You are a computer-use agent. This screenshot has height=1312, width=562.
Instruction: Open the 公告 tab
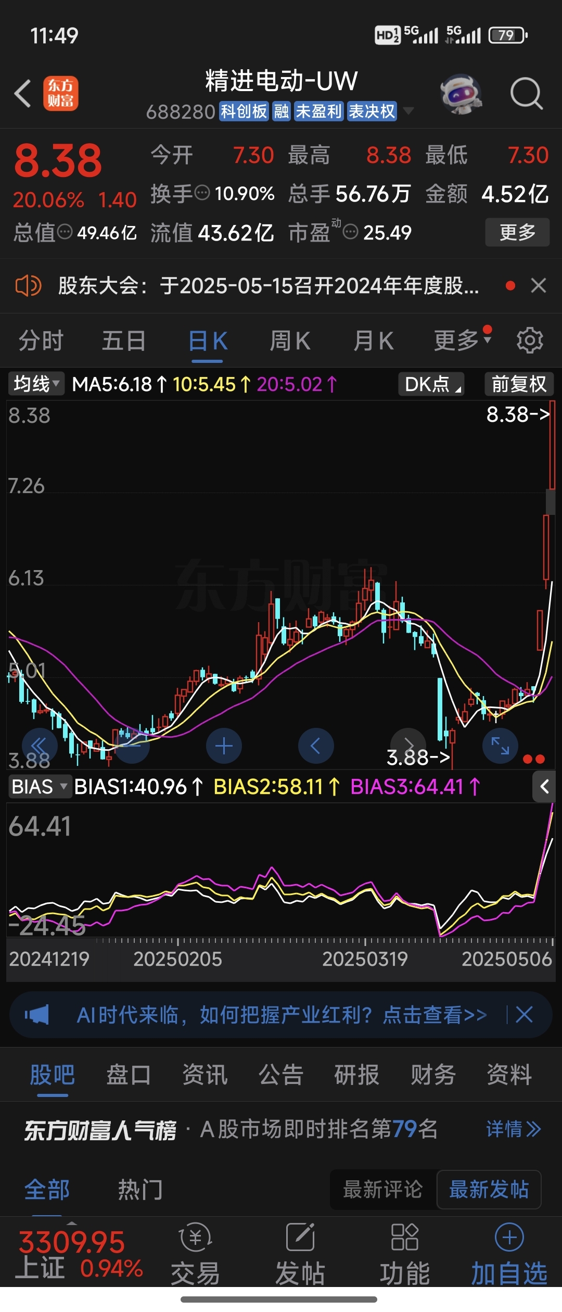pos(281,1075)
